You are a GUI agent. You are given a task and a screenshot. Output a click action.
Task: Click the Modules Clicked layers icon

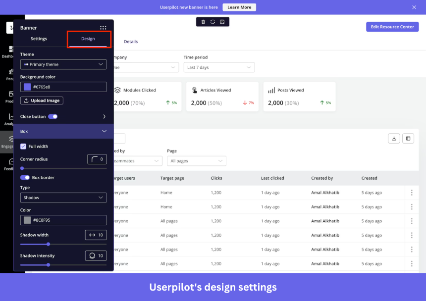point(117,90)
